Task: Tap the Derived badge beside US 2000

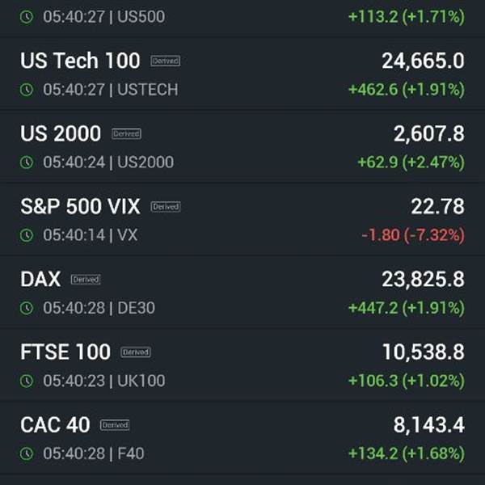Action: coord(127,133)
